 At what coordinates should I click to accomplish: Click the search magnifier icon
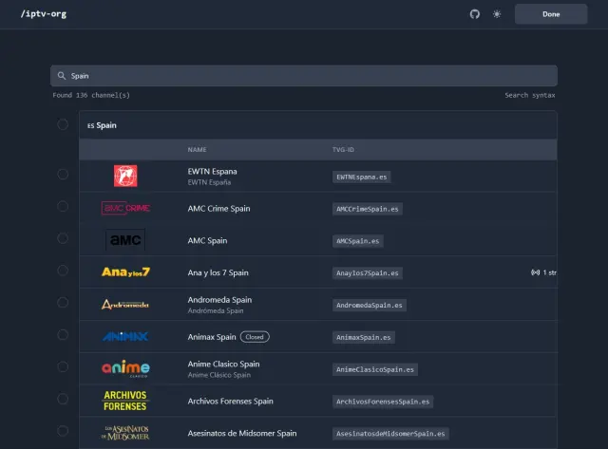62,76
